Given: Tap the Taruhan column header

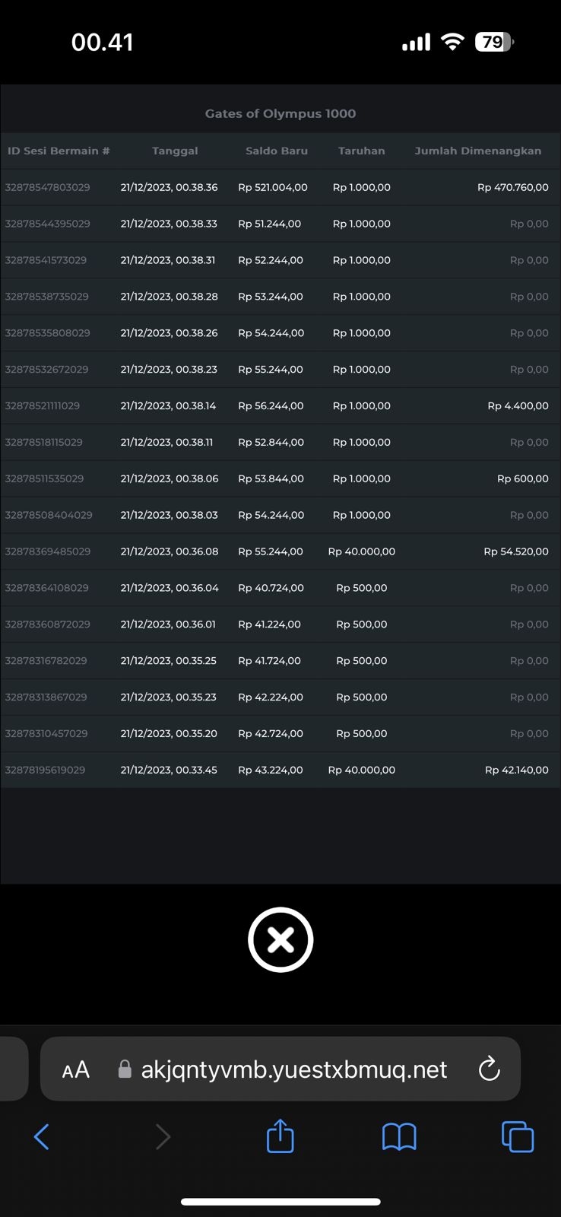Looking at the screenshot, I should pyautogui.click(x=362, y=151).
